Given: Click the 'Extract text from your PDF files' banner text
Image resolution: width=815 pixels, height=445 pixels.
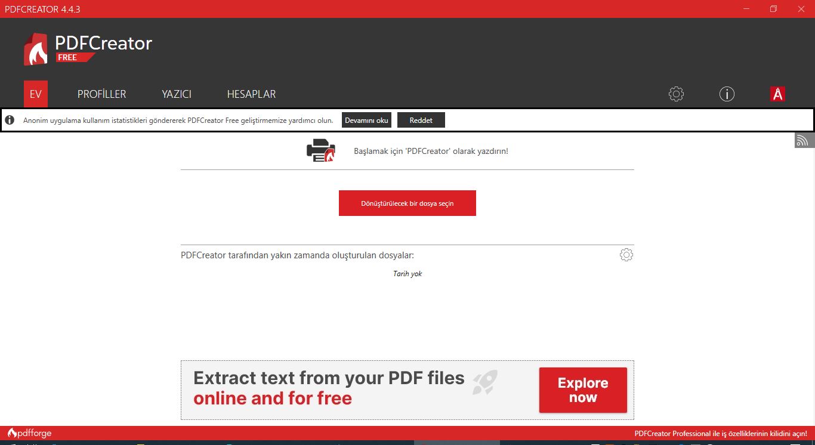Looking at the screenshot, I should 329,378.
